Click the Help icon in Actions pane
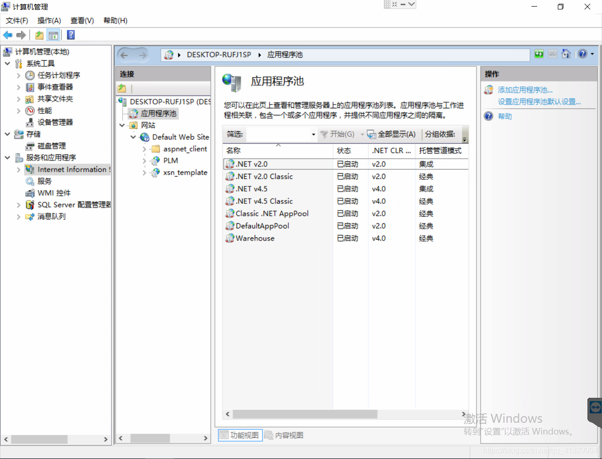 [489, 116]
